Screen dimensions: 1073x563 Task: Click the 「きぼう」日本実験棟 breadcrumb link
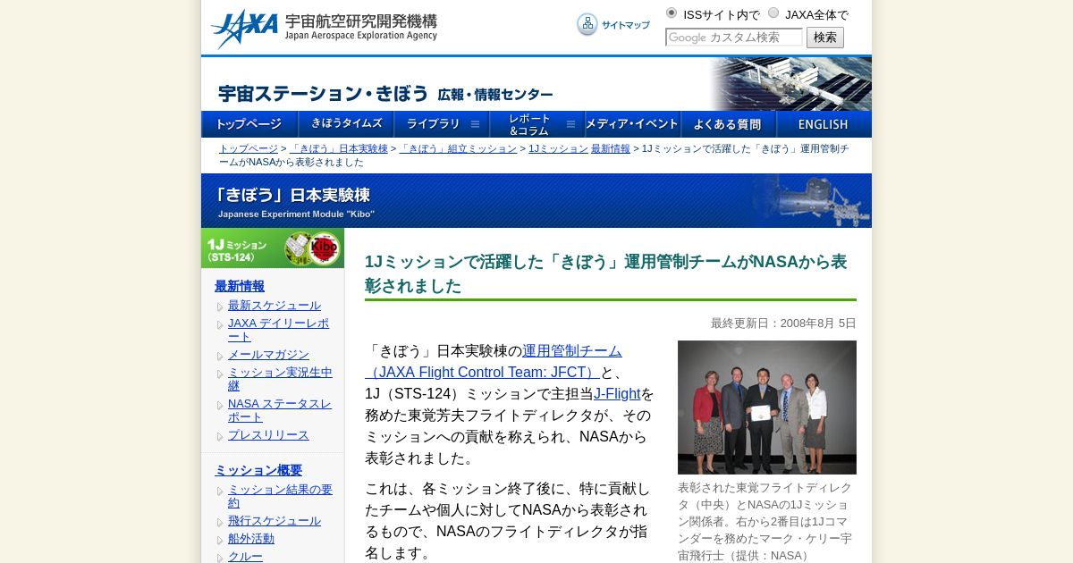pyautogui.click(x=339, y=148)
